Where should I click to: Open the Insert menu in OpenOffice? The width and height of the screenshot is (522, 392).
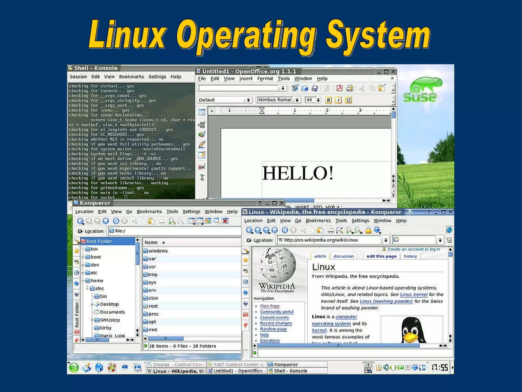pos(246,79)
